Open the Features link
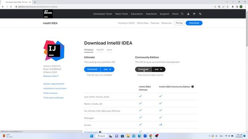The image size is (248, 139). pos(155,23)
